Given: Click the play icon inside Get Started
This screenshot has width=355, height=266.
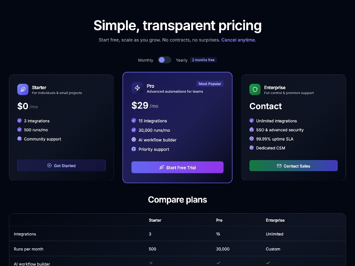Looking at the screenshot, I should point(49,165).
